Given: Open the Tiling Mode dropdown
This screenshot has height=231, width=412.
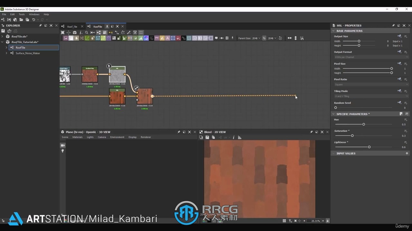Looking at the screenshot, I should point(371,96).
